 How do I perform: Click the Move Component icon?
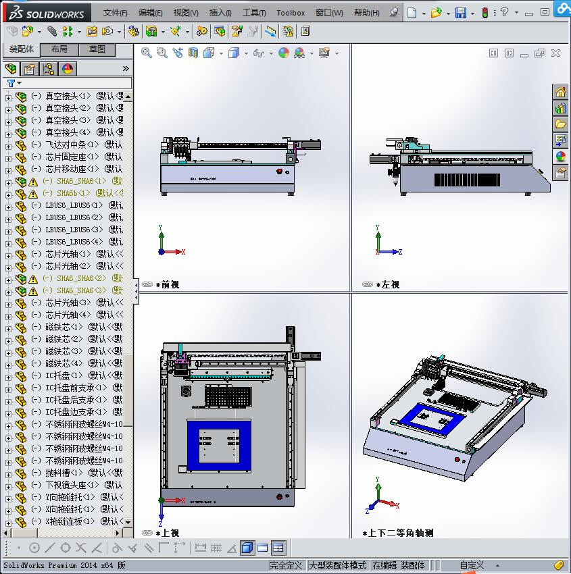(x=107, y=32)
